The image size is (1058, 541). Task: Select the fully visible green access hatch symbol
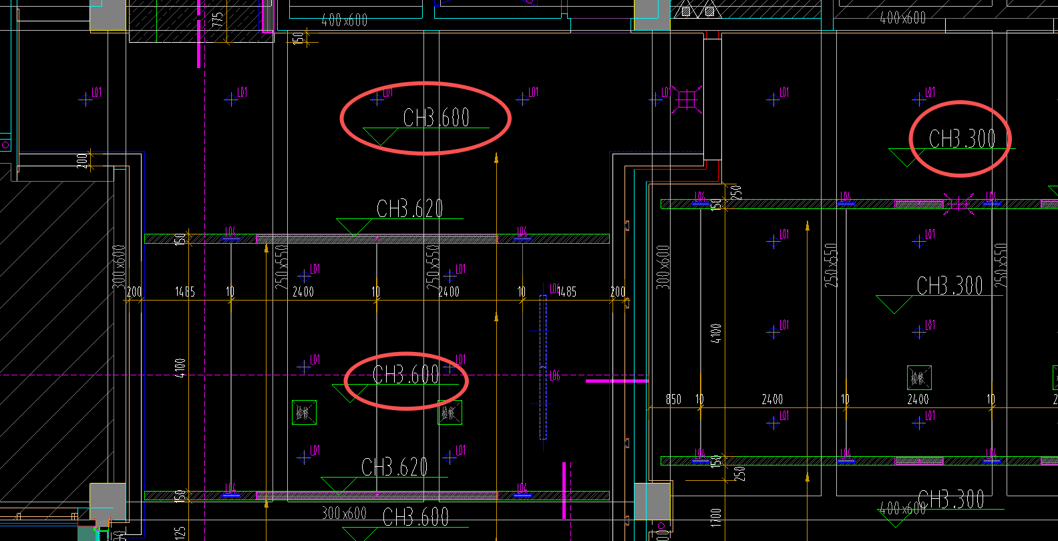[919, 377]
